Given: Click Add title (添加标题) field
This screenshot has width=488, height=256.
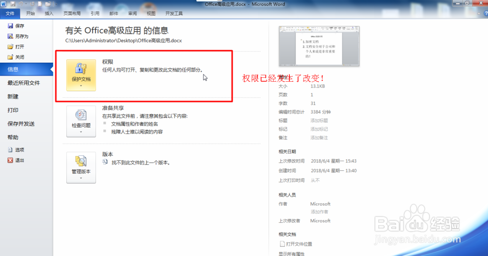Looking at the screenshot, I should [x=319, y=120].
